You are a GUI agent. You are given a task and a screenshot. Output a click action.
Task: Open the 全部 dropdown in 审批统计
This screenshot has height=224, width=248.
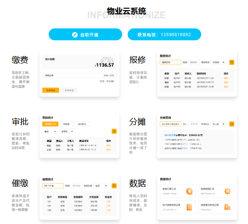[x=50, y=131]
